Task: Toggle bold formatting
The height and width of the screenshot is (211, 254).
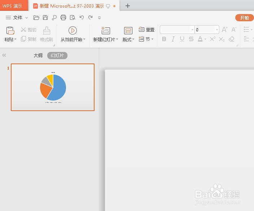Action: tap(164, 39)
